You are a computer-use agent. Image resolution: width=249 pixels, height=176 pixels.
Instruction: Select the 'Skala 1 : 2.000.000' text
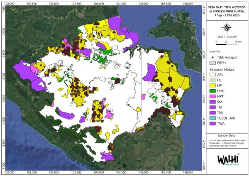[x=227, y=37]
